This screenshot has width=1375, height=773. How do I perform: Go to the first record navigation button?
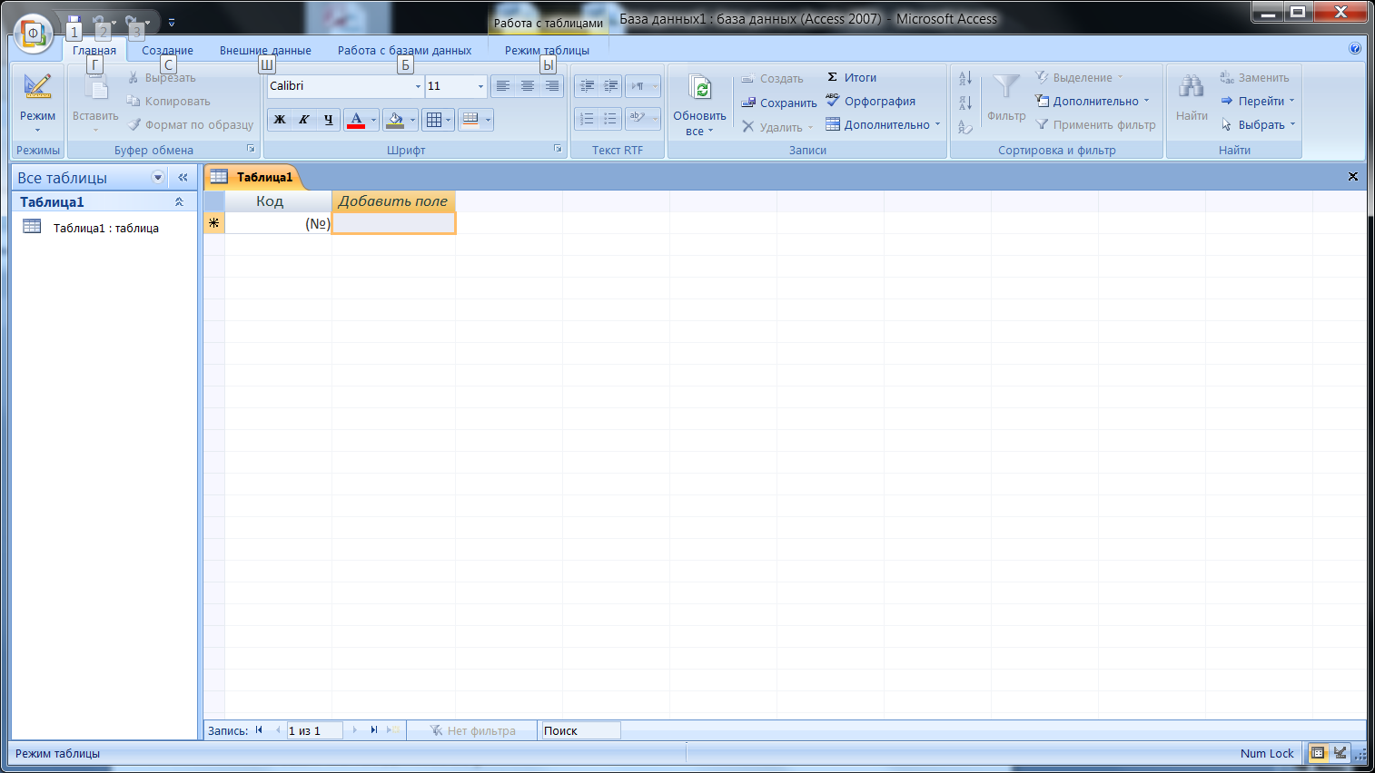(259, 730)
